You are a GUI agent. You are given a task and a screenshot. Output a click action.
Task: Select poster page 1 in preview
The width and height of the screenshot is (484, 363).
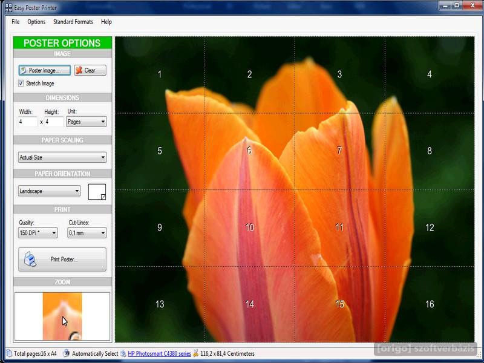tap(160, 74)
